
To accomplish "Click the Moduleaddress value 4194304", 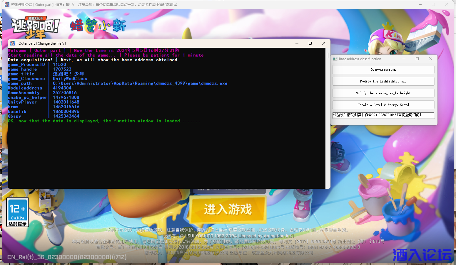I will point(62,88).
